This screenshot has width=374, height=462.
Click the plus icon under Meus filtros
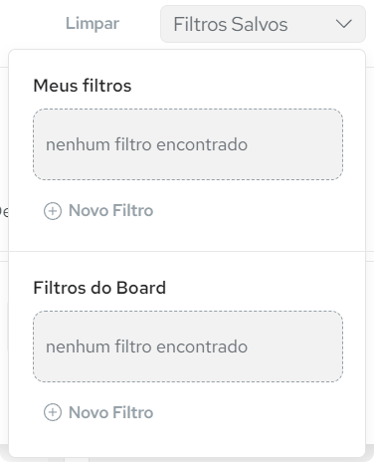tap(53, 211)
